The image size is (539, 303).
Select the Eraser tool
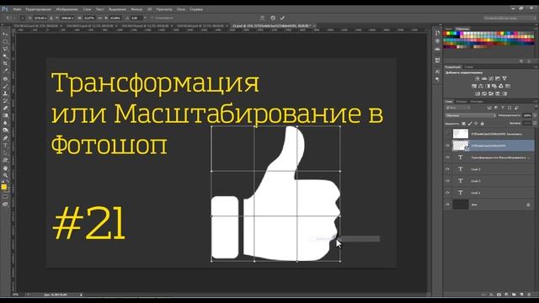click(x=5, y=109)
